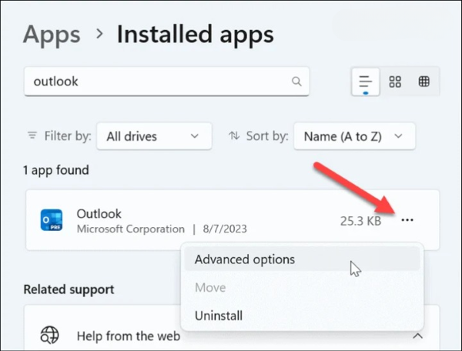Open the All drives filter dropdown
This screenshot has width=462, height=351.
click(x=154, y=136)
